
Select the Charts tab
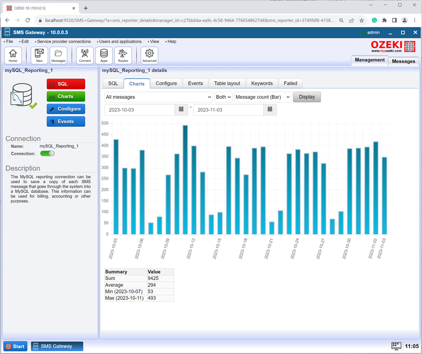[x=137, y=83]
